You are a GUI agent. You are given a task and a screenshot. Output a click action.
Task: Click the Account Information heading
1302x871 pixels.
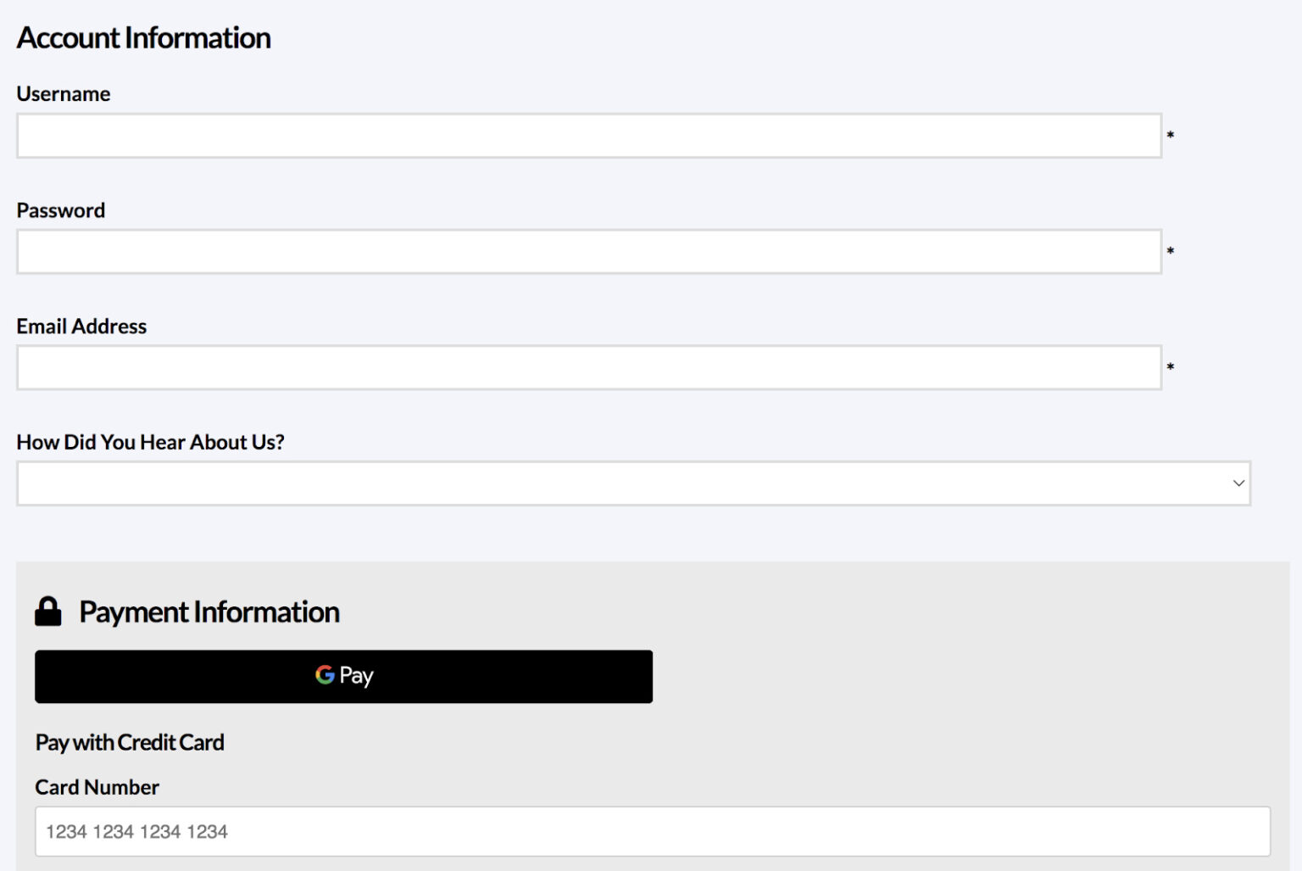tap(144, 38)
